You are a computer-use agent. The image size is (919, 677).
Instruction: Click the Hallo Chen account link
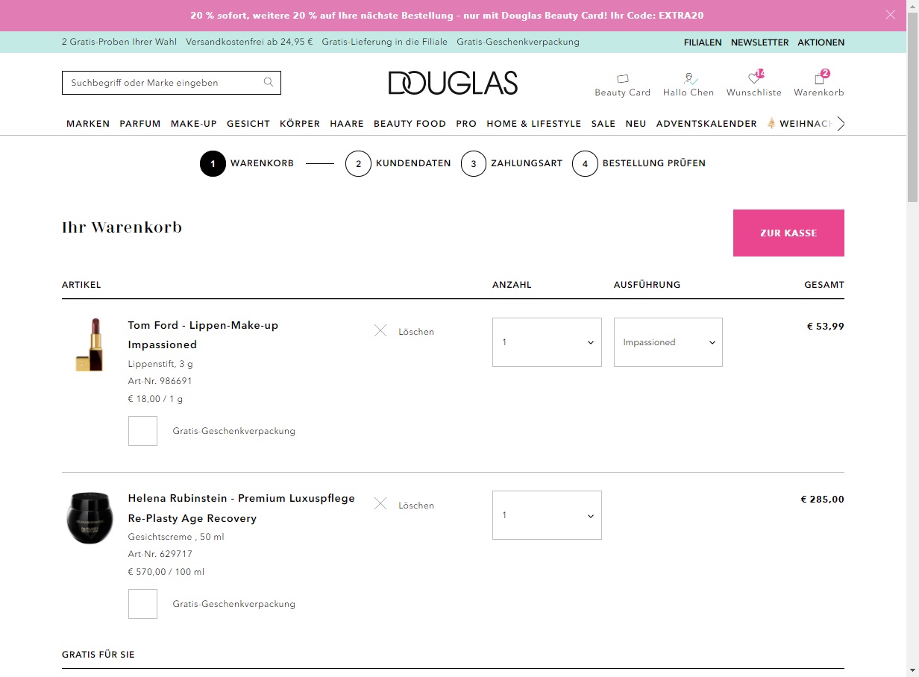click(x=689, y=92)
